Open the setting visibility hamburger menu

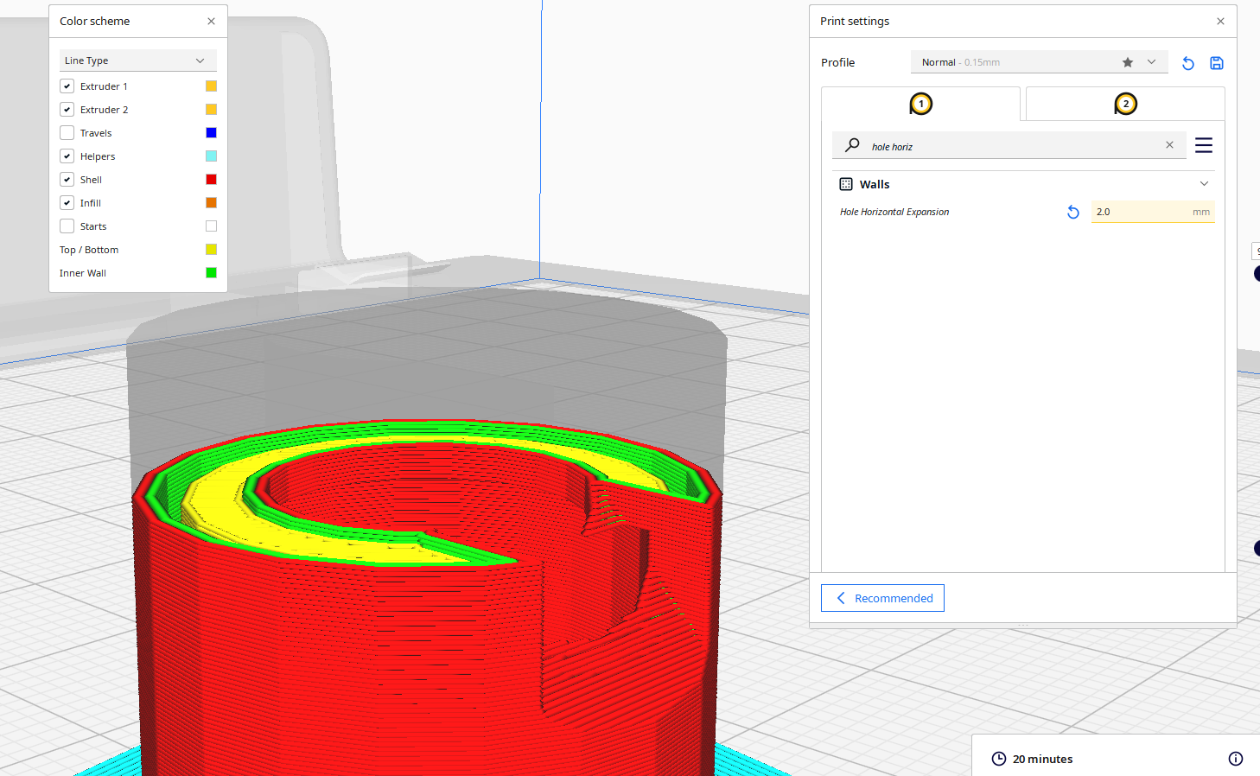point(1204,145)
